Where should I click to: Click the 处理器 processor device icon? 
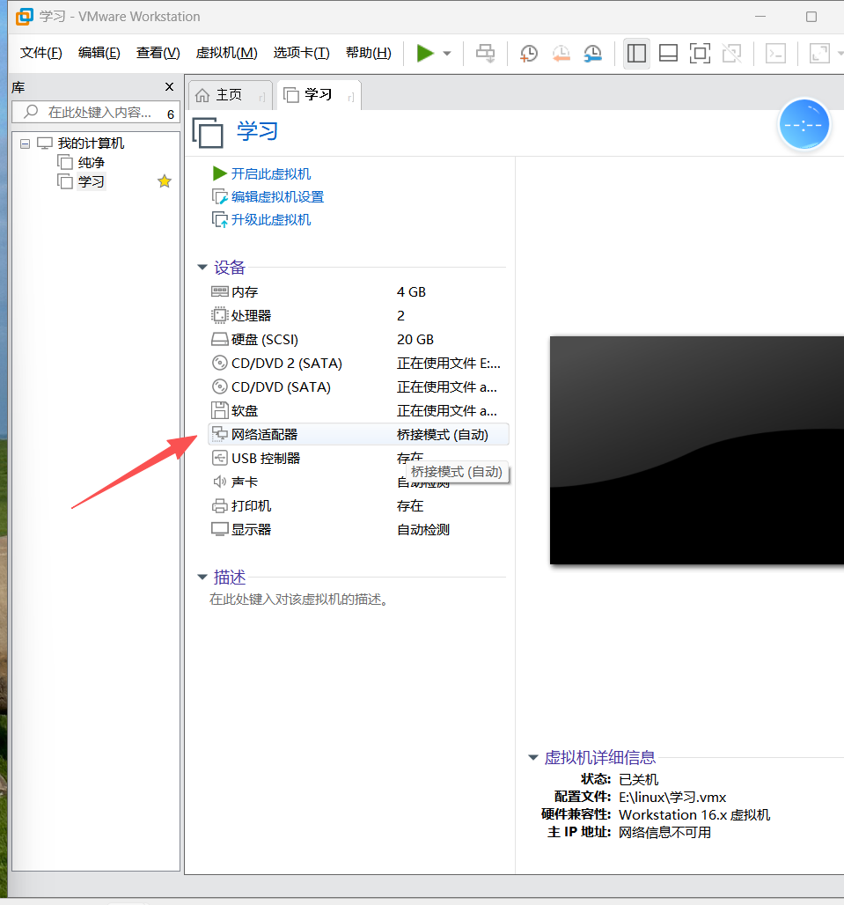[x=220, y=316]
